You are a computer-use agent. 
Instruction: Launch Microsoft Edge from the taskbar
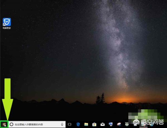point(78,124)
